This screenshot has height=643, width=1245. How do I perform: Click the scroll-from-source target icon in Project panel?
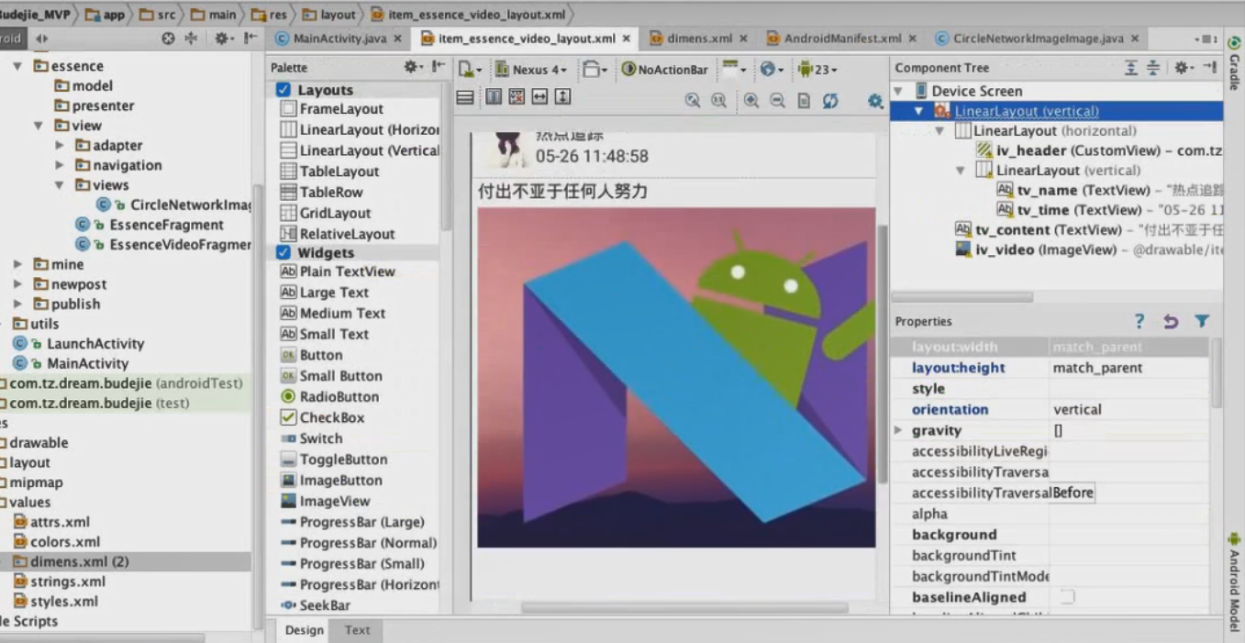tap(168, 39)
